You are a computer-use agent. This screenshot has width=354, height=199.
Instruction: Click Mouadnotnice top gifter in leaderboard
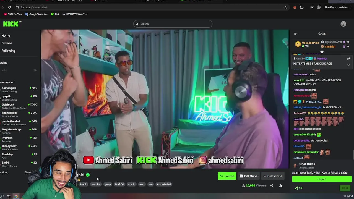tap(310, 43)
